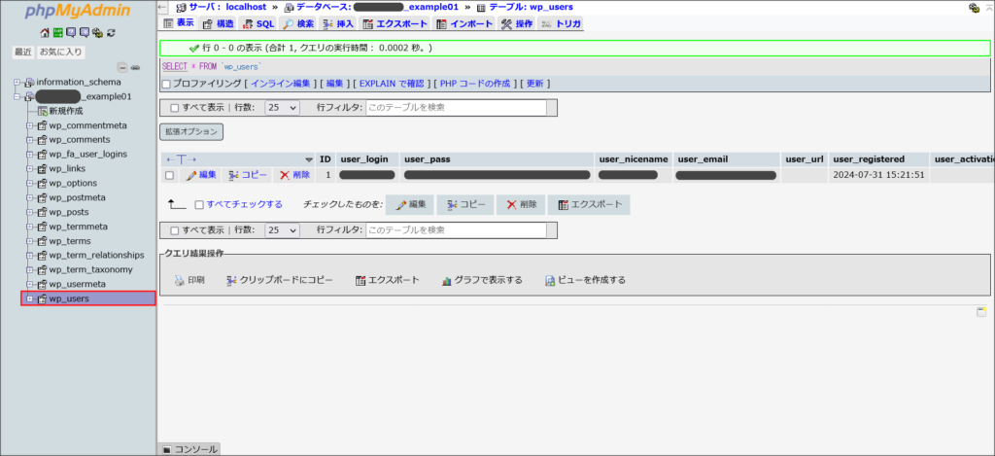Click the collapse top panel arrow icon
Viewport: 995px width, 456px height.
pos(987,8)
